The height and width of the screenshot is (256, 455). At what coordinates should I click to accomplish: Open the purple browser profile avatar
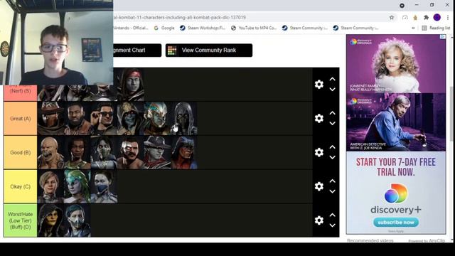[x=437, y=17]
